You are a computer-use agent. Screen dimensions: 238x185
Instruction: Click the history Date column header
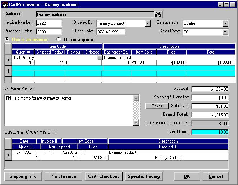click(24, 141)
